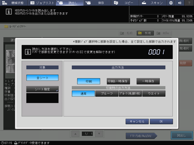
Task: Click the 名前 rename button
Action: tap(127, 33)
